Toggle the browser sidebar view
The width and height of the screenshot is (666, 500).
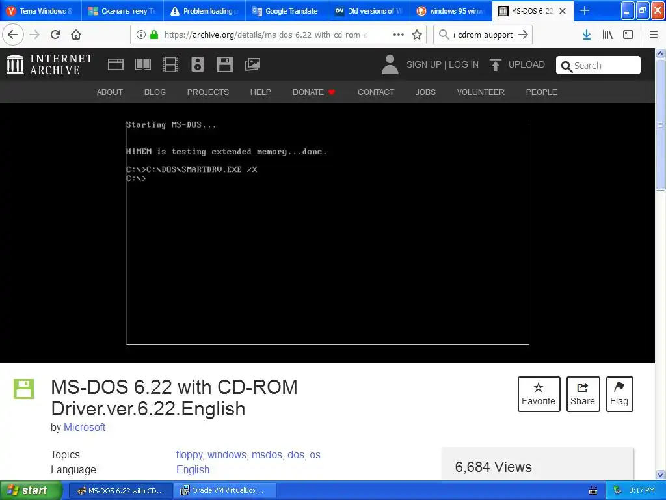coord(628,35)
